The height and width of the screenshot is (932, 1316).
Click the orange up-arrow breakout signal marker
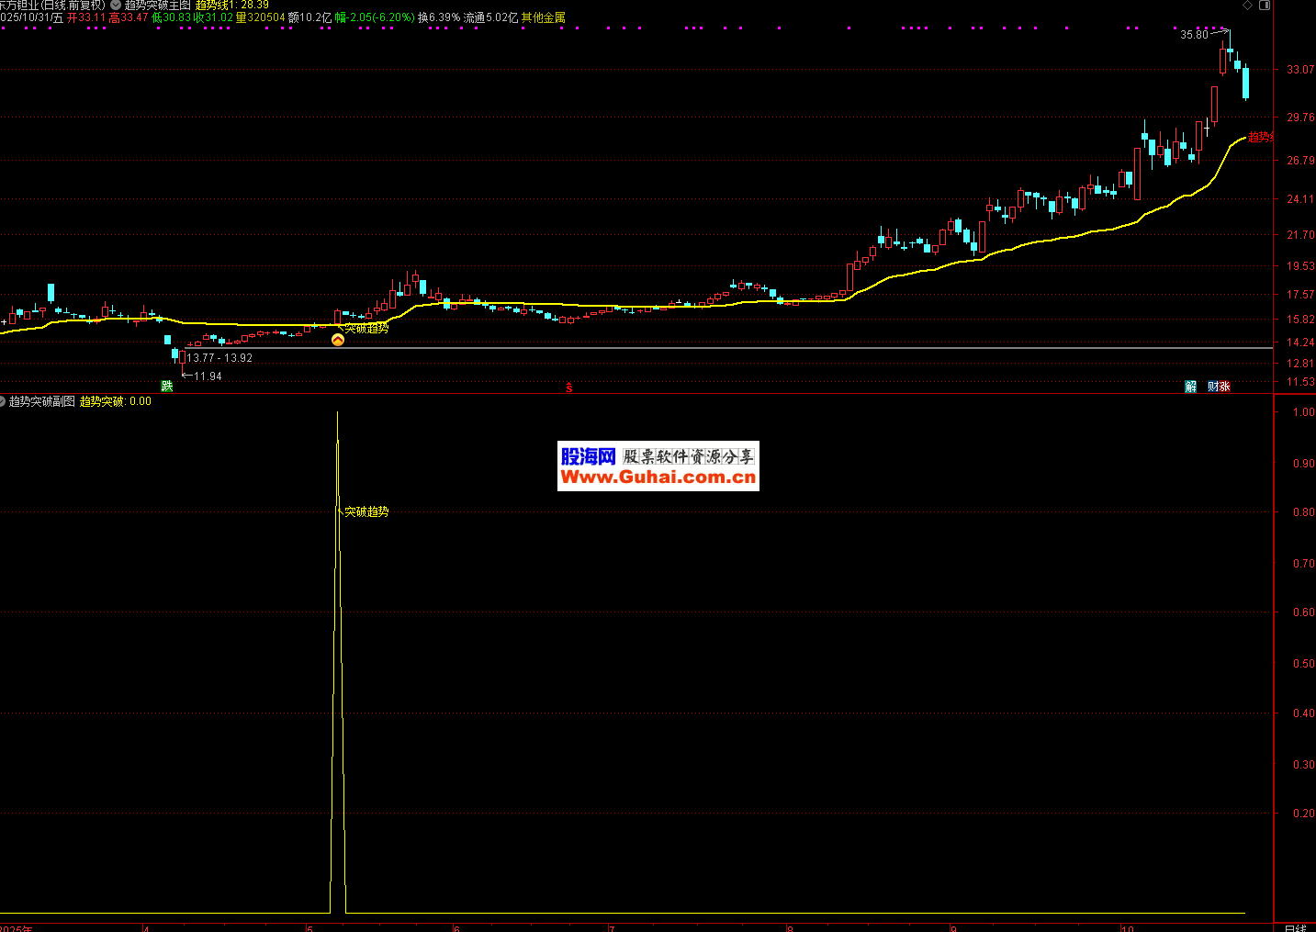tap(338, 340)
